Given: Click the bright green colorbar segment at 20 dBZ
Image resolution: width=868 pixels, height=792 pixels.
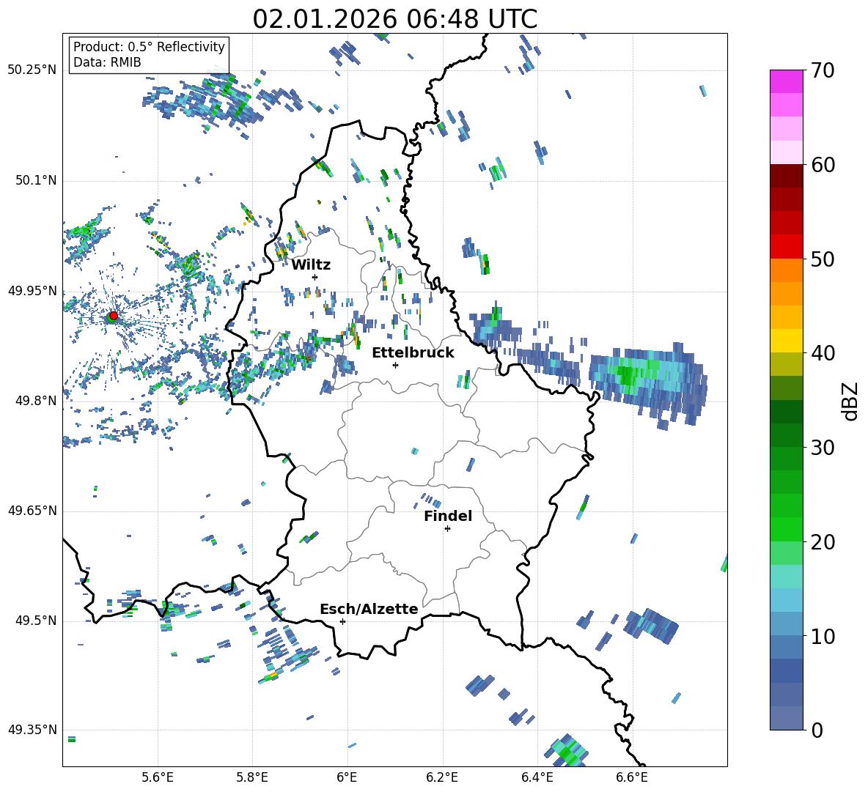Looking at the screenshot, I should (786, 529).
